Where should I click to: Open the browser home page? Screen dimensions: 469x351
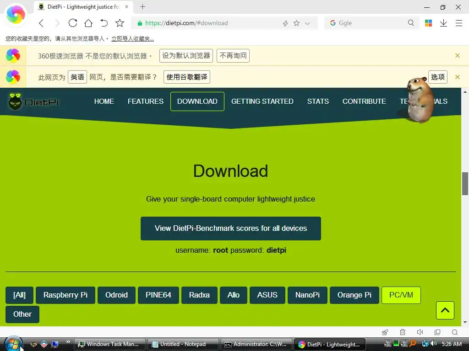88,23
